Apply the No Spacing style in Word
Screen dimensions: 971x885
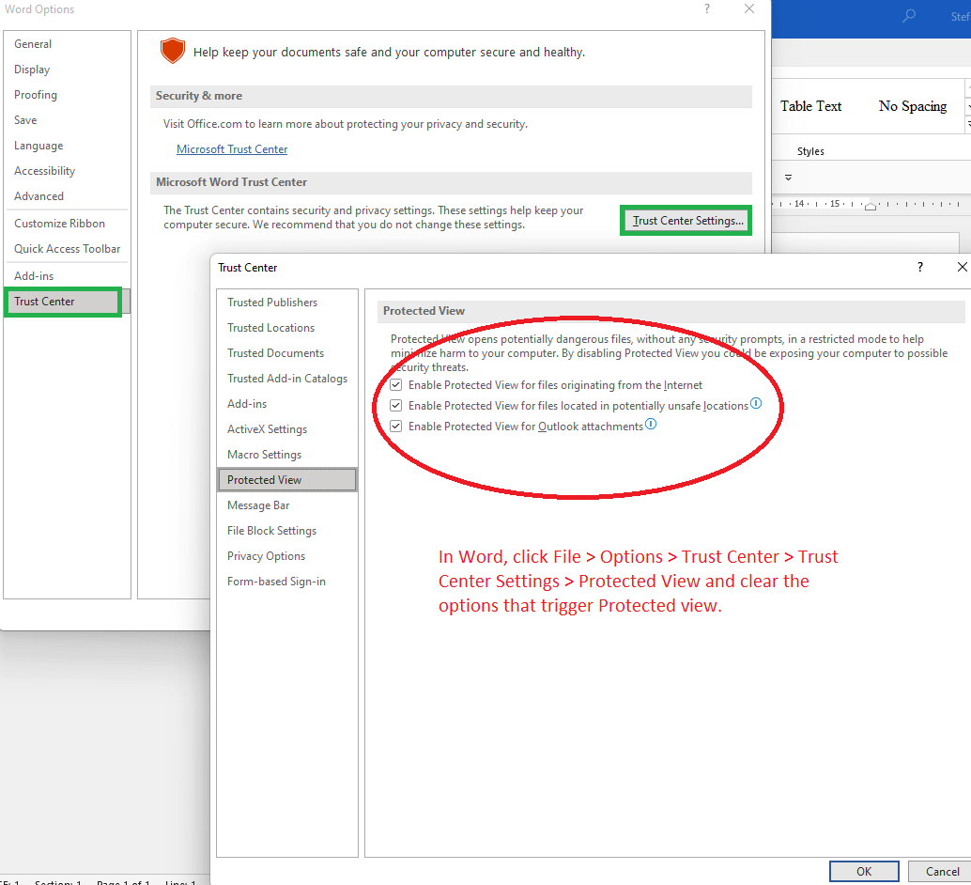tap(912, 106)
